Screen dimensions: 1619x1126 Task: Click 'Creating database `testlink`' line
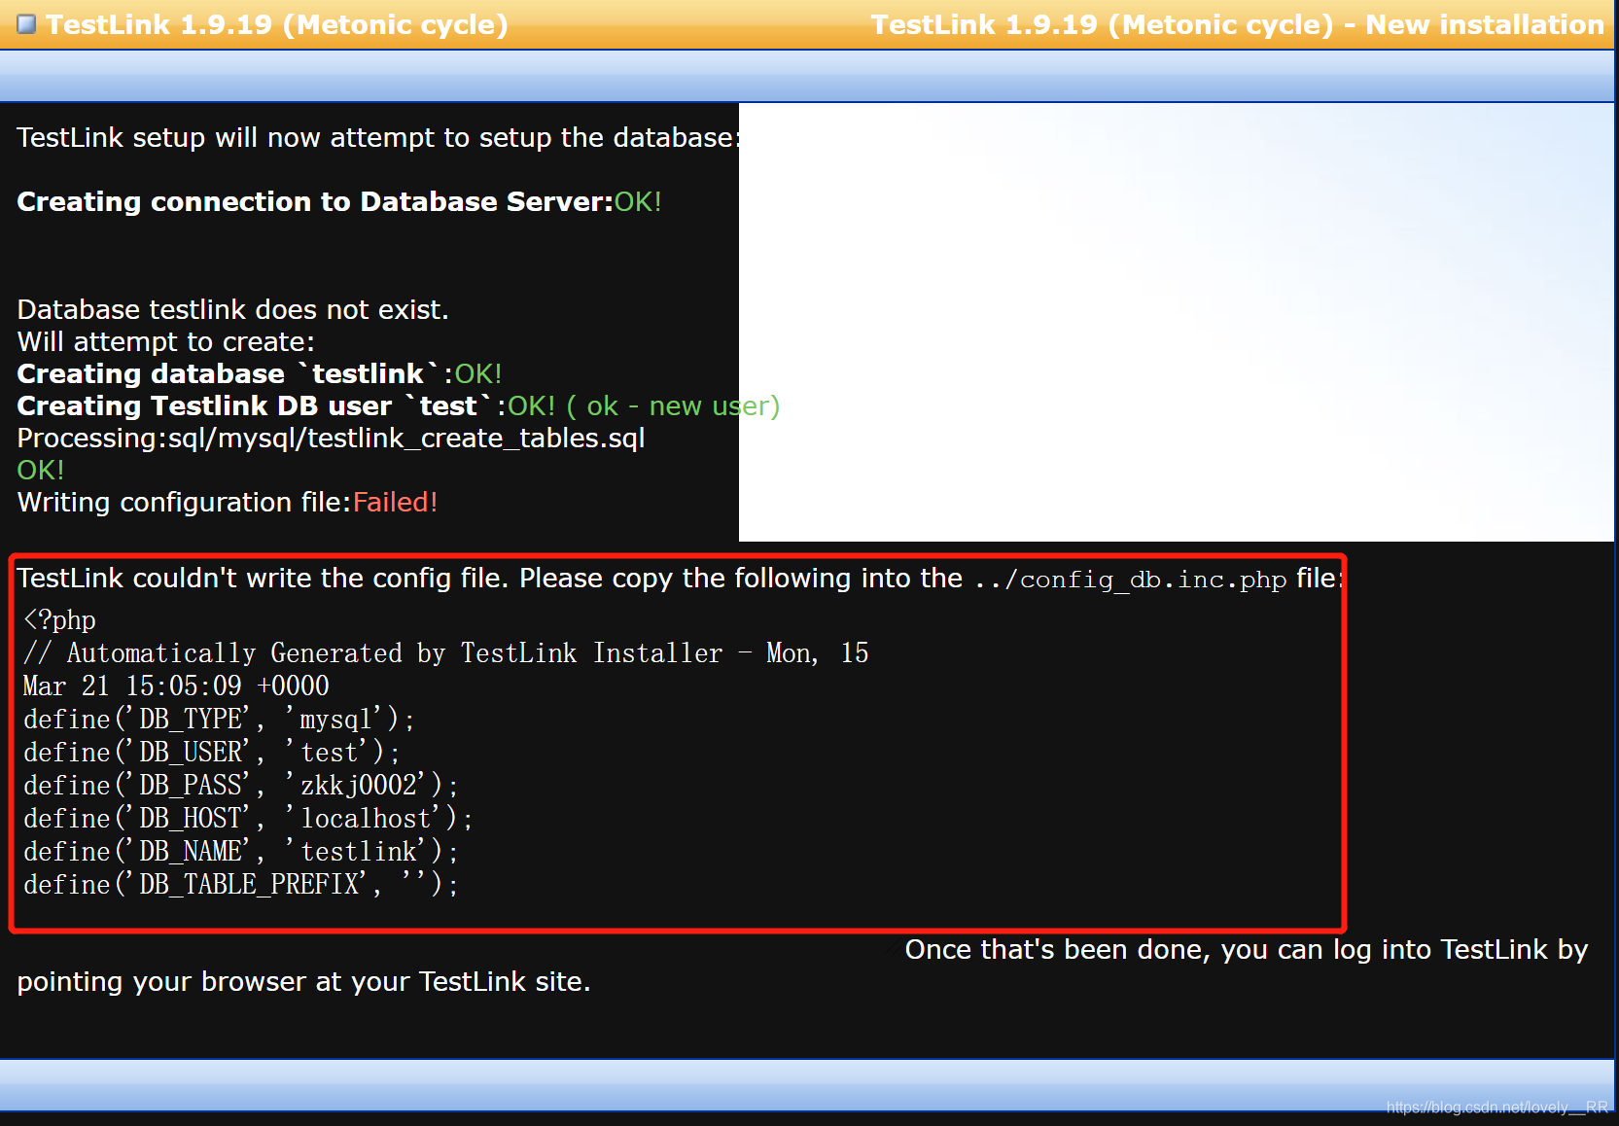(259, 373)
